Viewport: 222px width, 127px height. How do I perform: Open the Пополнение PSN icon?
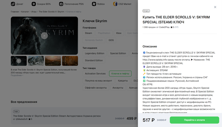pyautogui.click(x=61, y=4)
